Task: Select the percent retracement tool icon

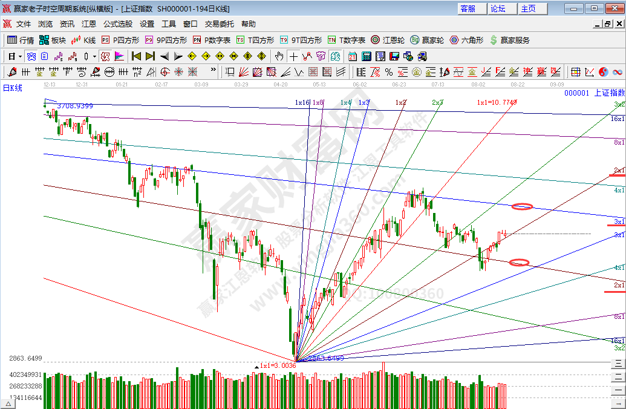Action: (x=389, y=72)
